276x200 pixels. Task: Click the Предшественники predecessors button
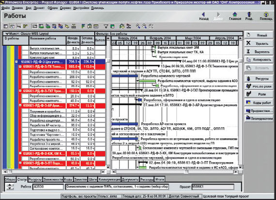(x=259, y=111)
